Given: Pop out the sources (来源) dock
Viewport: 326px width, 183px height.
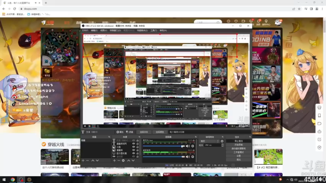Looking at the screenshot, I should point(139,137).
